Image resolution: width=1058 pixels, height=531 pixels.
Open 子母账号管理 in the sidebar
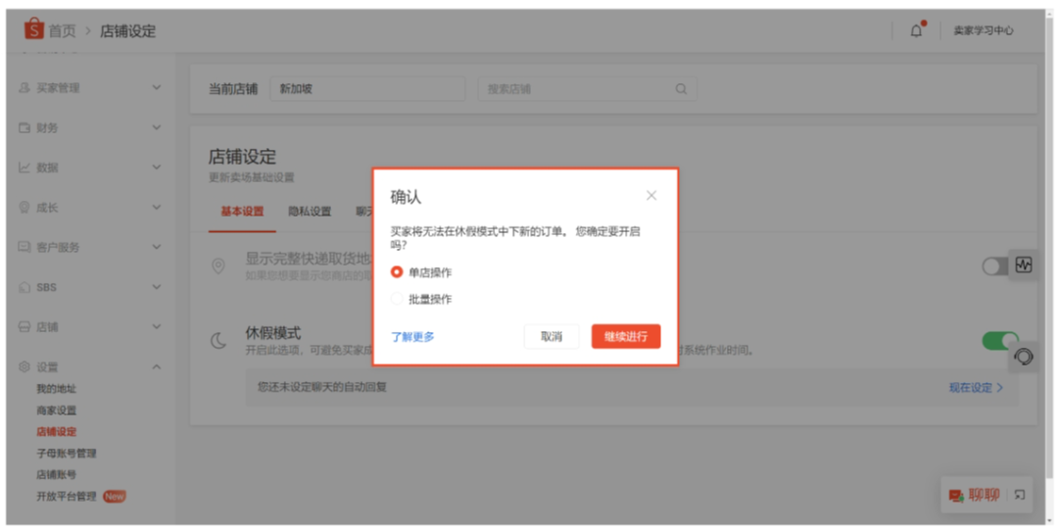67,454
